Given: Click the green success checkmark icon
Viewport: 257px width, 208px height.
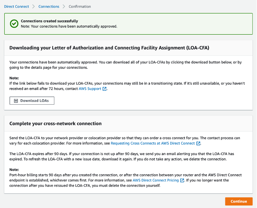Looking at the screenshot, I should (x=14, y=24).
